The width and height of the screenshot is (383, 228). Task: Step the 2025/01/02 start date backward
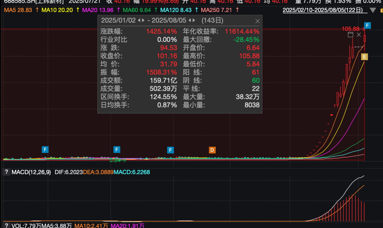139,21
